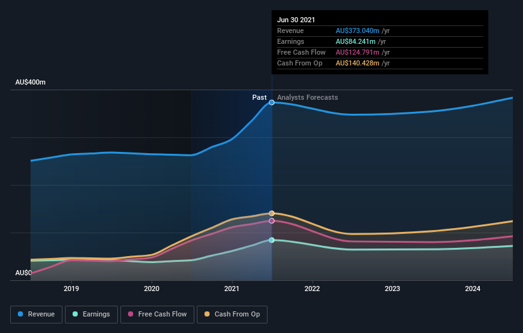Click the Analysts Forecasts label

(308, 97)
